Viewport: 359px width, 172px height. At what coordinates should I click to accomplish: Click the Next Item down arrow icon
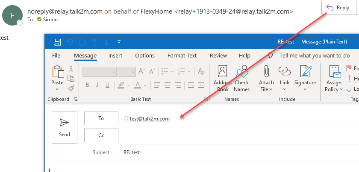(x=106, y=42)
